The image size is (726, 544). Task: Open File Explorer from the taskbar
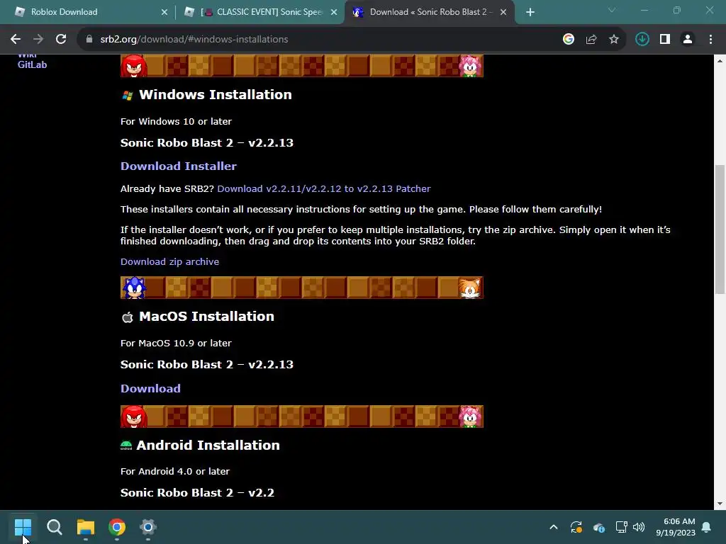coord(86,527)
